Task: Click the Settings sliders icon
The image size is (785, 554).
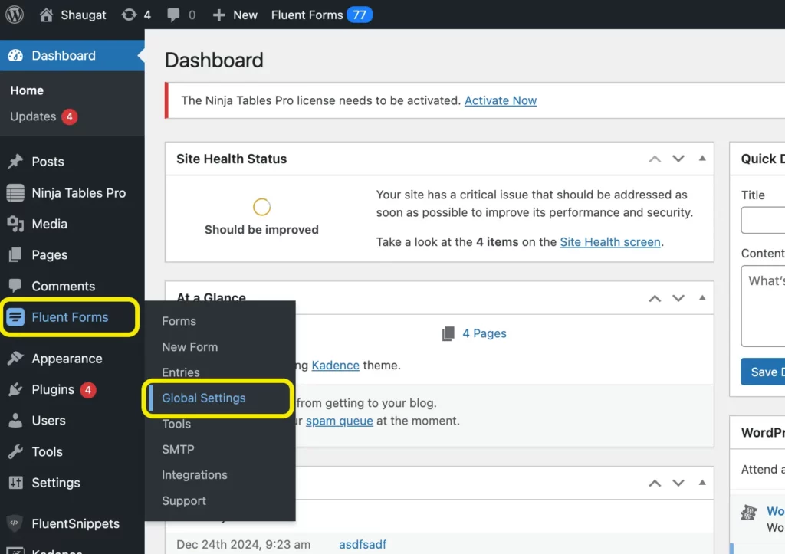Action: coord(15,483)
